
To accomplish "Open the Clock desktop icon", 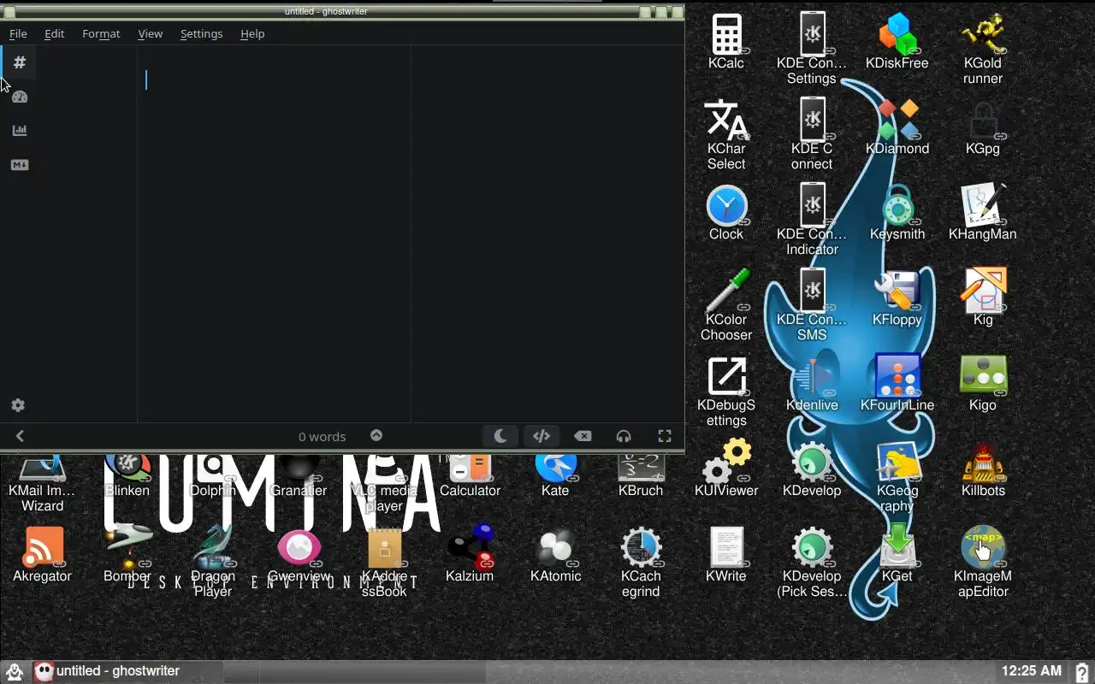I will 726,213.
